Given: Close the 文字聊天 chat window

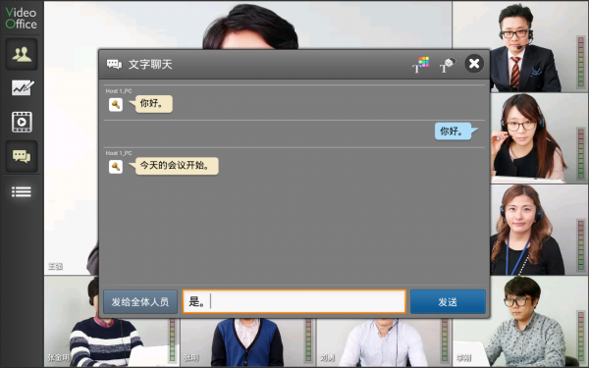Looking at the screenshot, I should [474, 64].
